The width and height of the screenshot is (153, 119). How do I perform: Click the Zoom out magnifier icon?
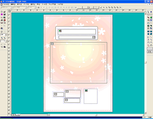tap(5, 38)
